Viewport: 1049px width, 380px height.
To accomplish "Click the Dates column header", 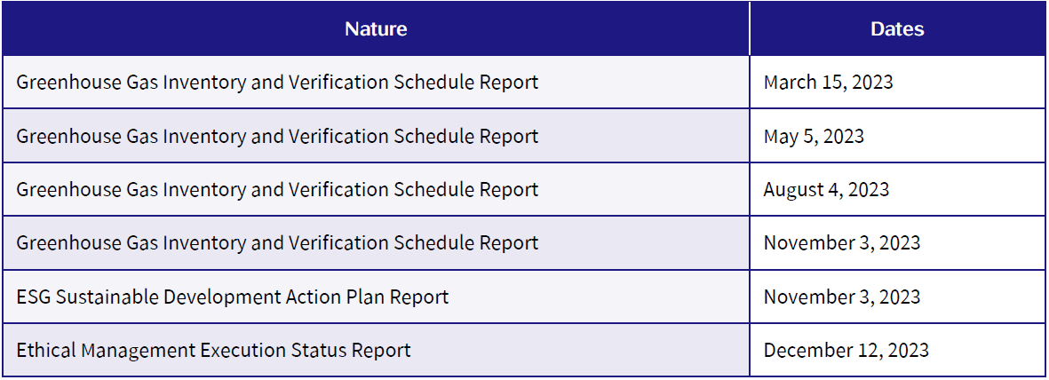I will [897, 28].
